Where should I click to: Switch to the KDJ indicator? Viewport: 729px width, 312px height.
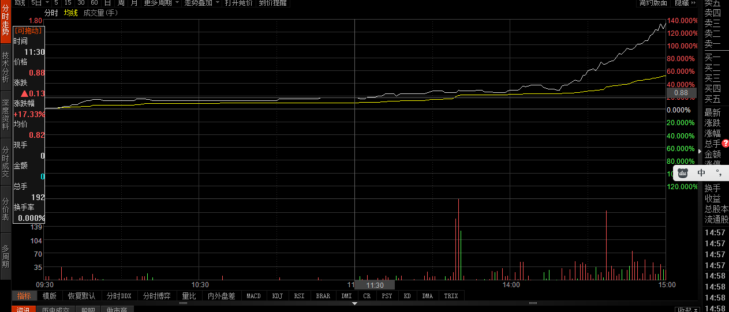pos(277,296)
